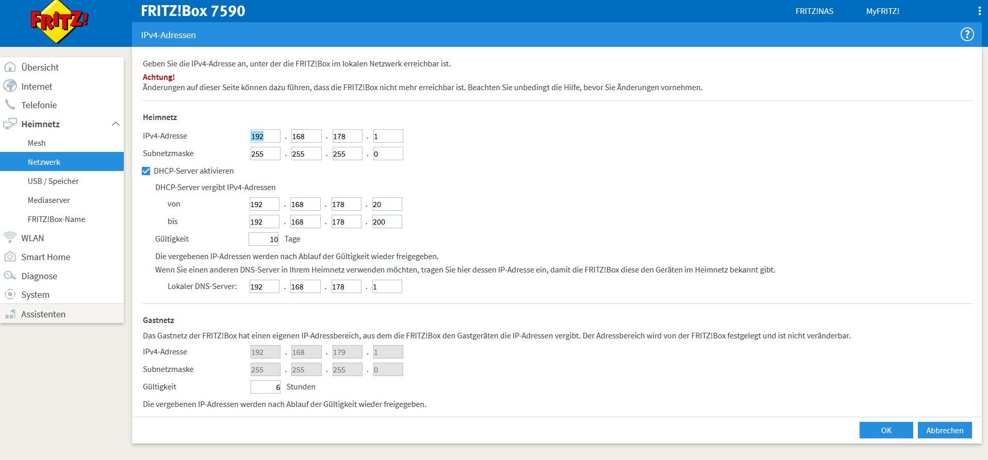Click Gastnetz Gültigkeit Stunden field
The width and height of the screenshot is (988, 460).
pyautogui.click(x=266, y=387)
